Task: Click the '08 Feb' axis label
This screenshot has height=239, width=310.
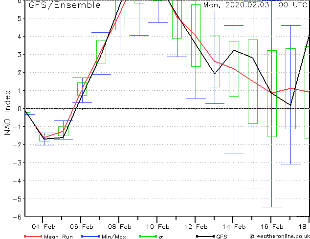Action: [120, 227]
